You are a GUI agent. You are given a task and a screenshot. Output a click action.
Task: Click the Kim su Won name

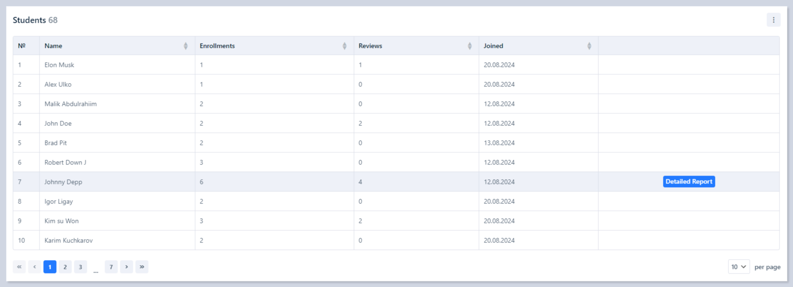click(61, 221)
